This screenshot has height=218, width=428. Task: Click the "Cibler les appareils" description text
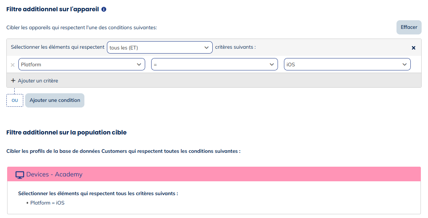pos(81,27)
